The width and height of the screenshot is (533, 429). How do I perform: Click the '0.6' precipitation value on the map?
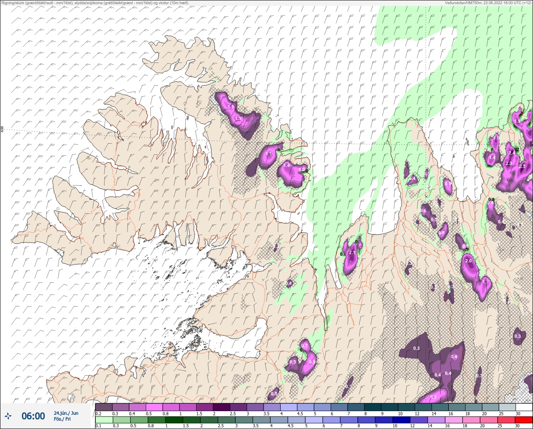[423, 211]
